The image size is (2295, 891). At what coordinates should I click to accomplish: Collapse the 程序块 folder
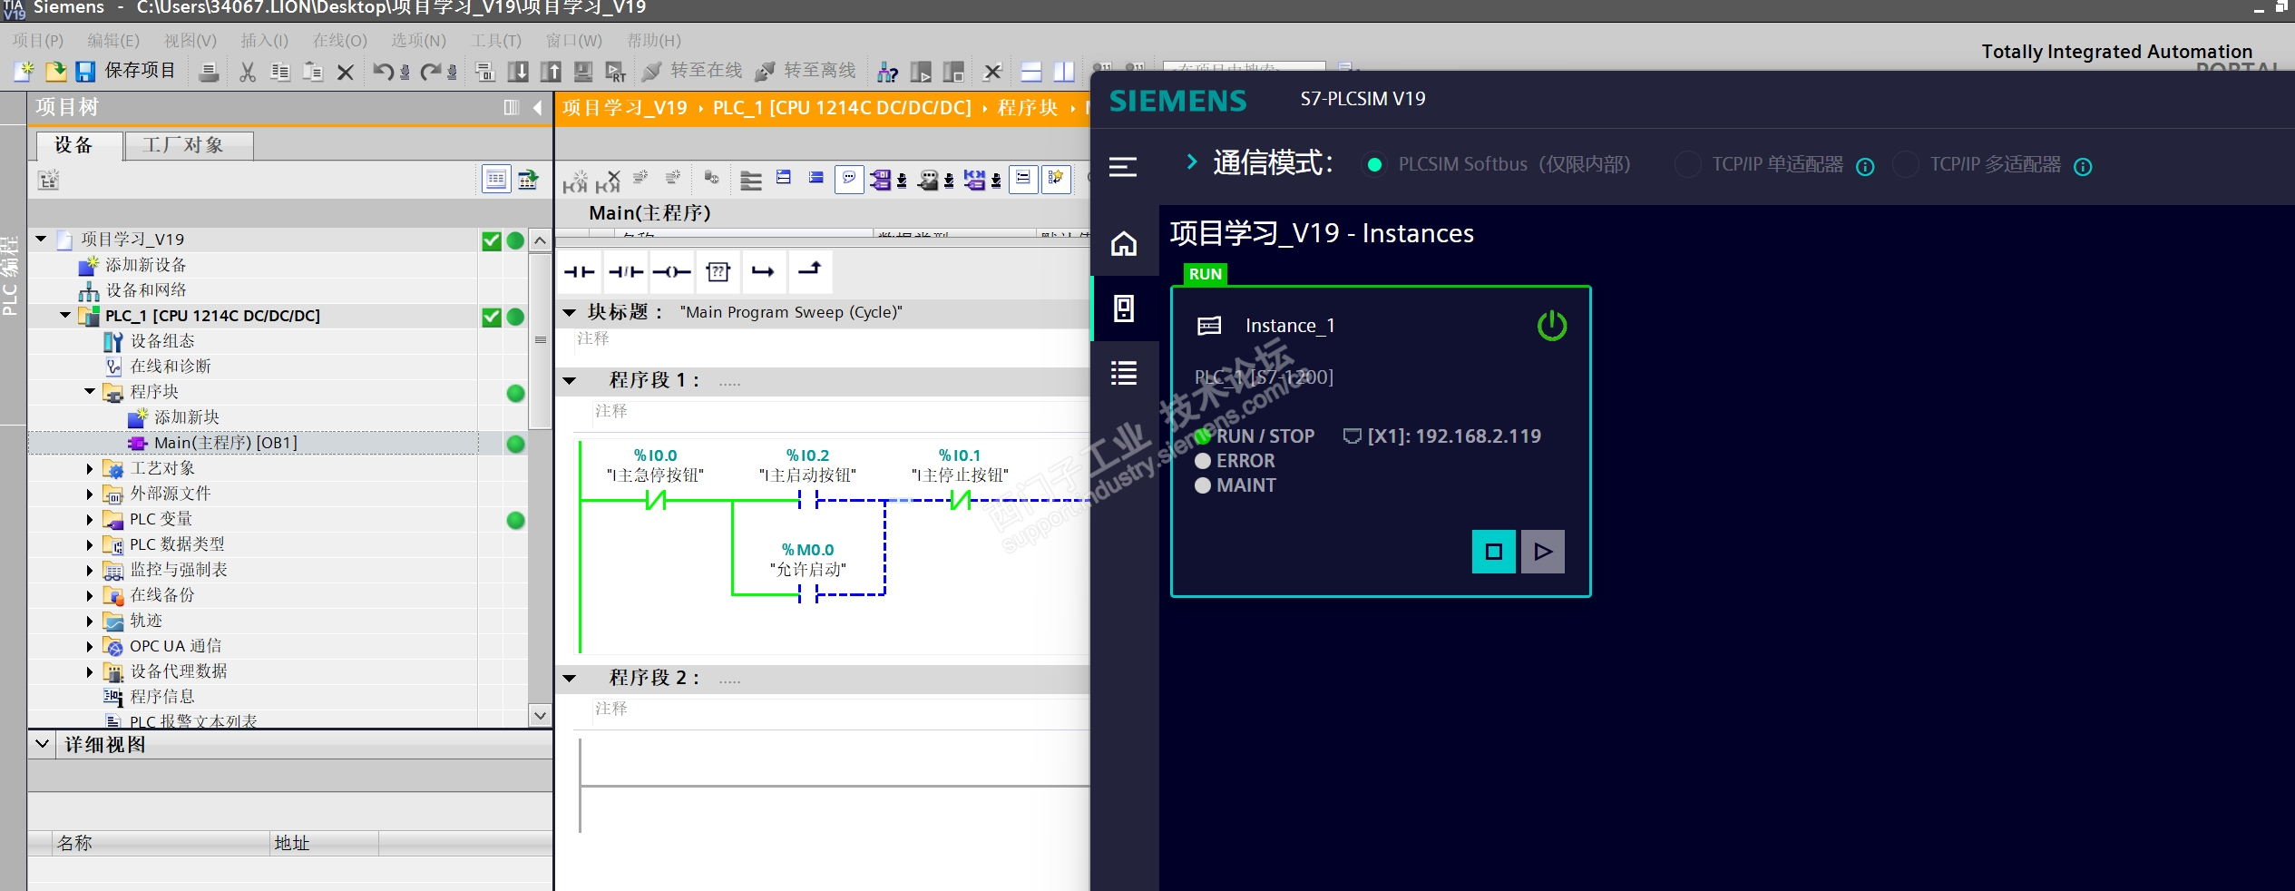click(90, 391)
